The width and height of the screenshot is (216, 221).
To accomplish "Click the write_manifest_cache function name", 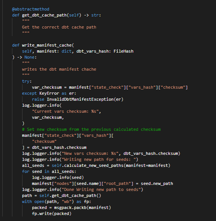I will click(x=47, y=45).
